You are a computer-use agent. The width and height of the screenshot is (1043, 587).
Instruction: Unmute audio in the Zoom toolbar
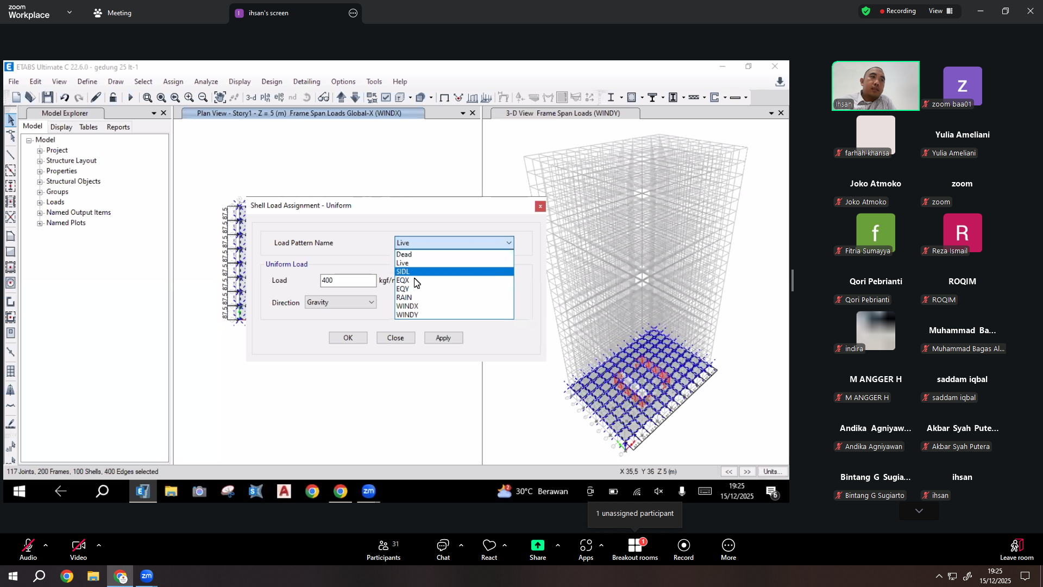click(x=28, y=549)
